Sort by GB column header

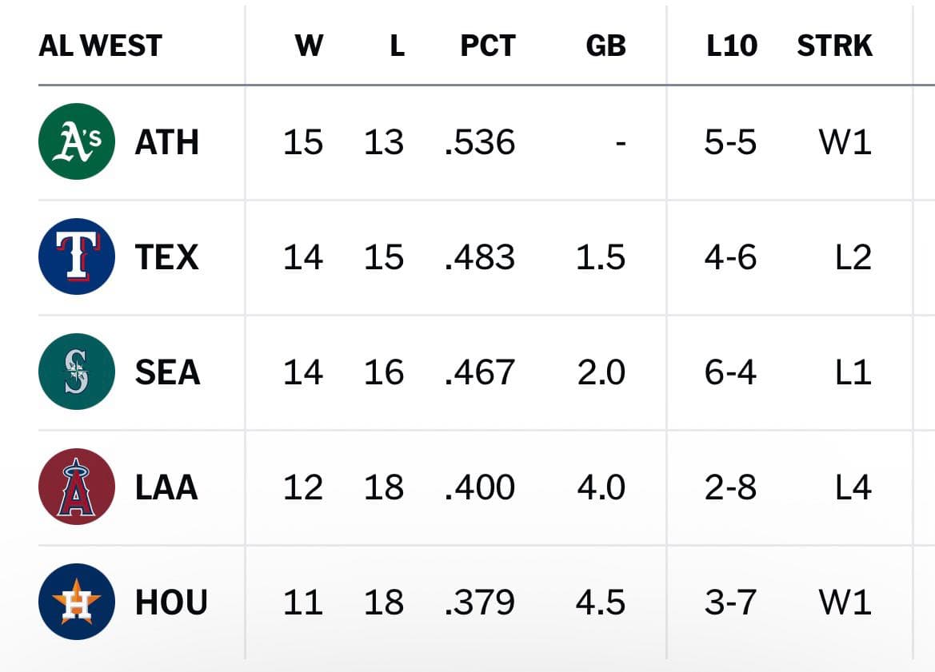point(605,46)
